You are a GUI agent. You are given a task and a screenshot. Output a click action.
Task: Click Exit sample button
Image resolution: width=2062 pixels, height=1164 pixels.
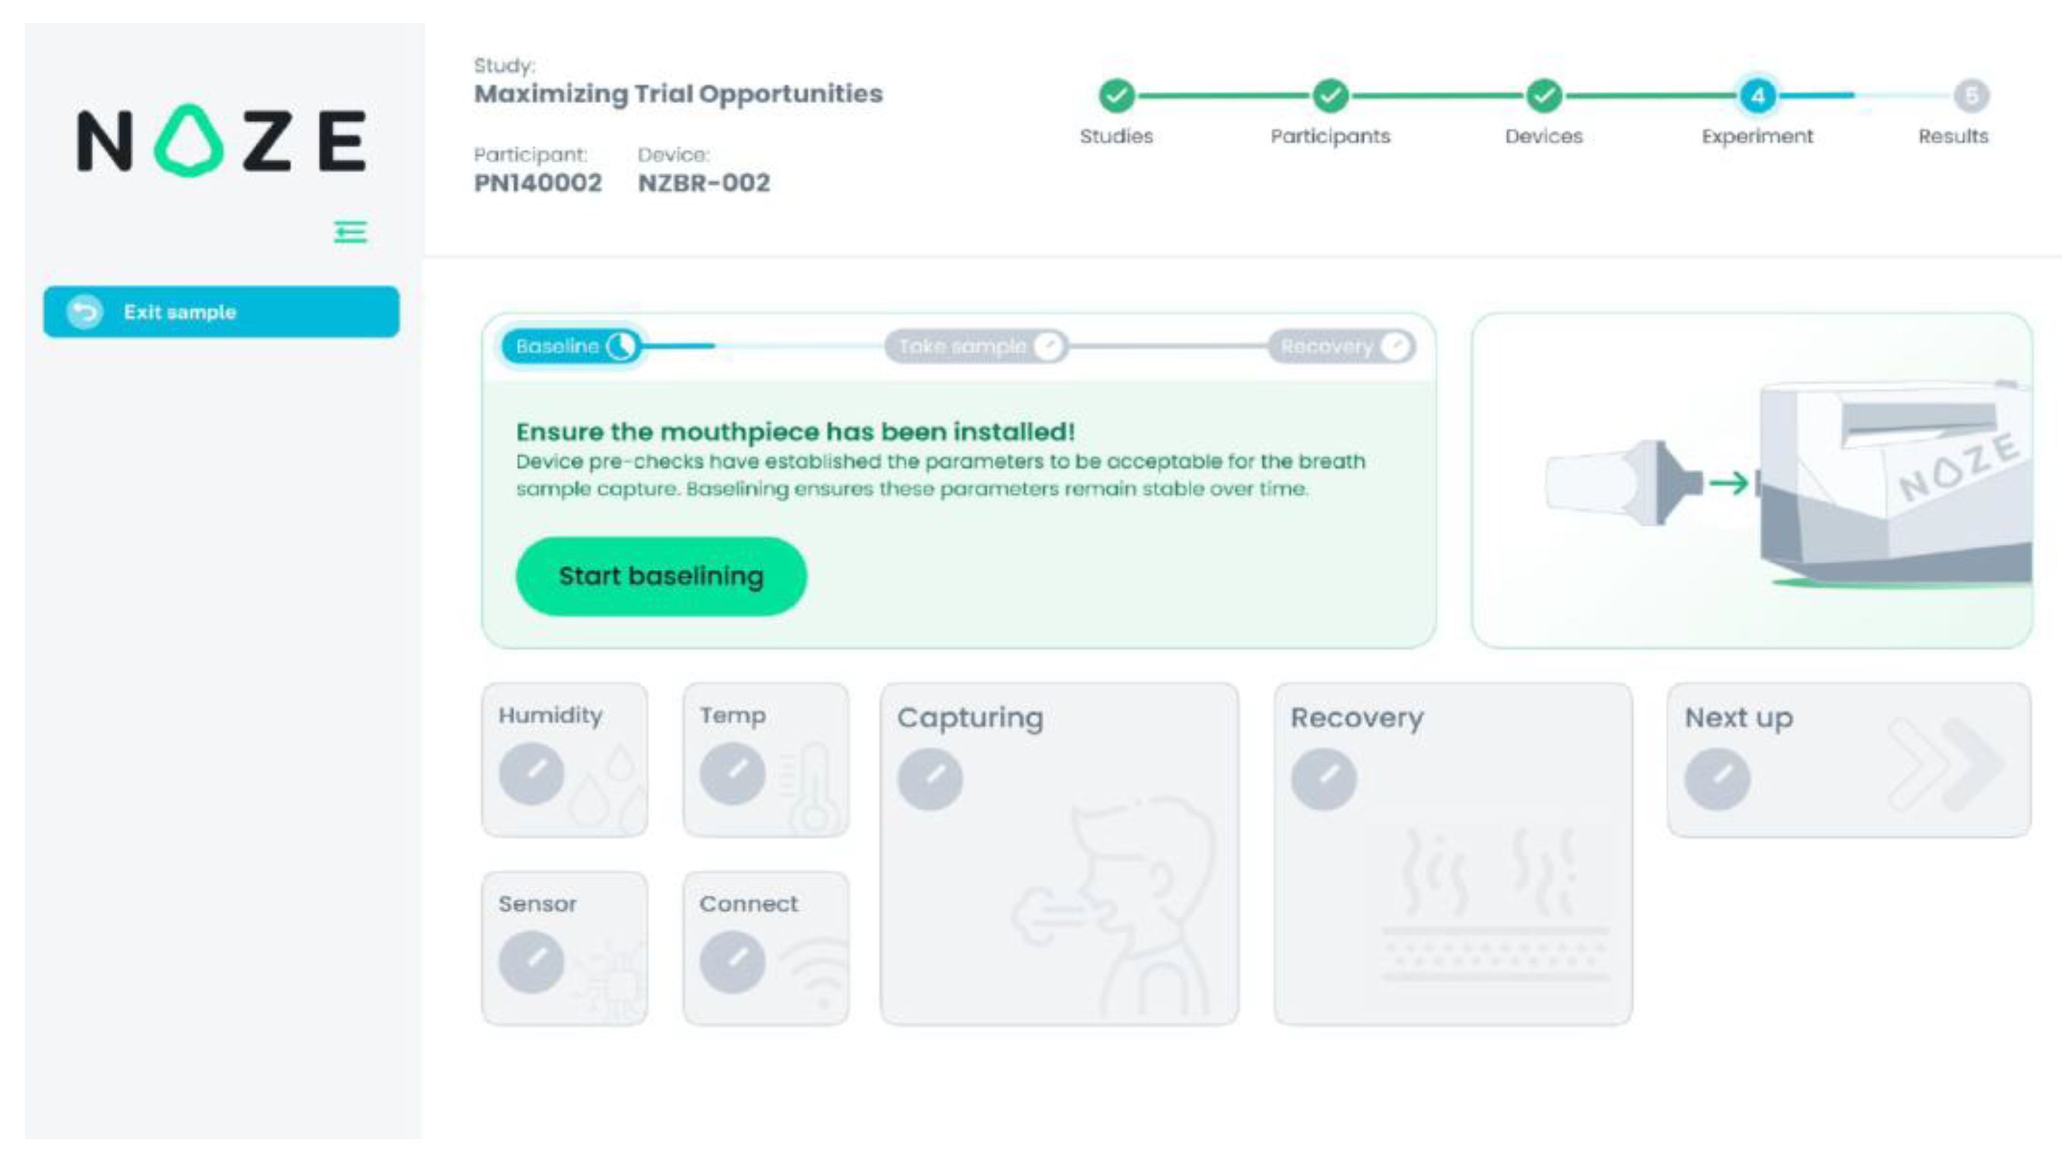221,312
